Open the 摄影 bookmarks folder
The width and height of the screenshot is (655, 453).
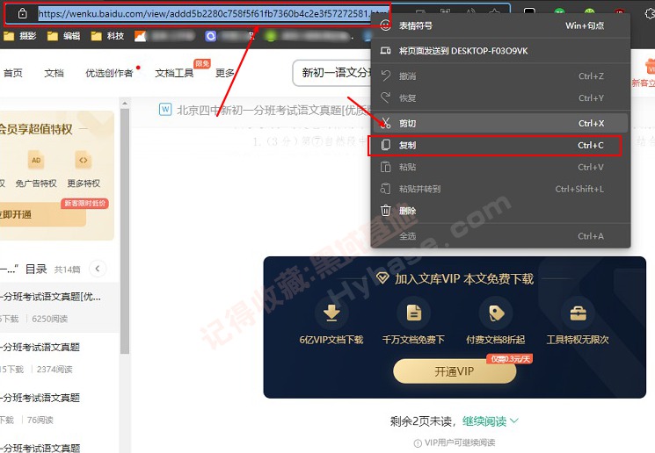coord(20,36)
